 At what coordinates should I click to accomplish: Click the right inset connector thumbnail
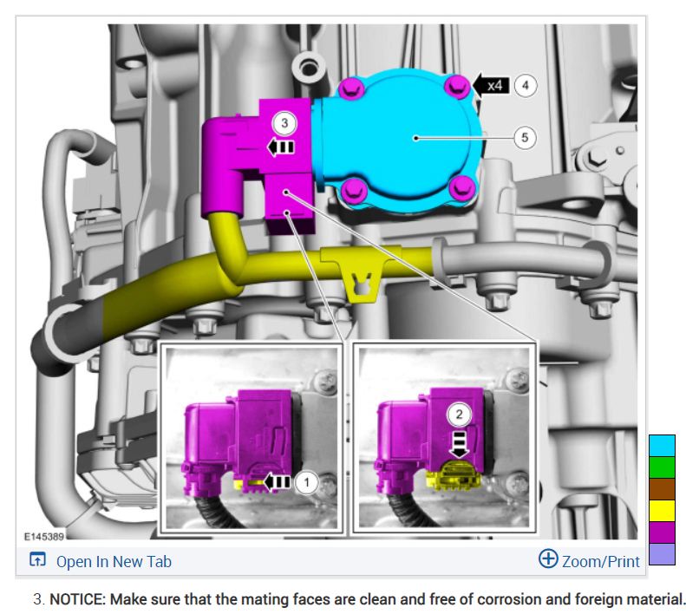(x=444, y=438)
